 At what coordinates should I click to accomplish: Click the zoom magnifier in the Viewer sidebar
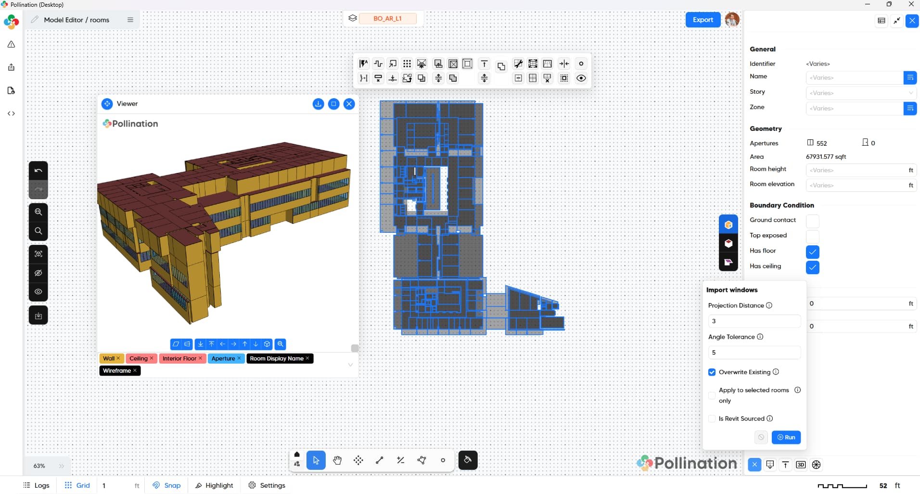click(38, 211)
